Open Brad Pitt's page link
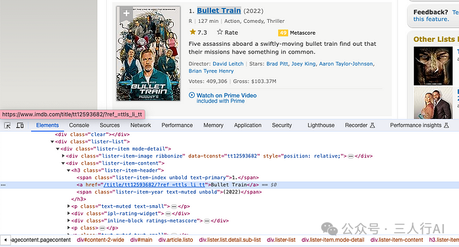459x247 pixels. (277, 63)
